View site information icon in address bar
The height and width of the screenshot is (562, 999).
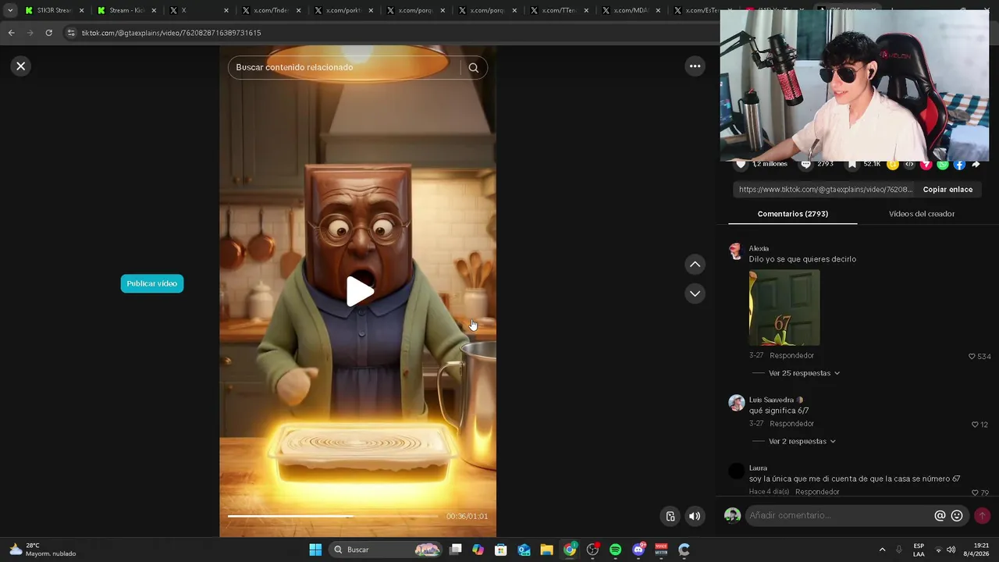click(72, 33)
